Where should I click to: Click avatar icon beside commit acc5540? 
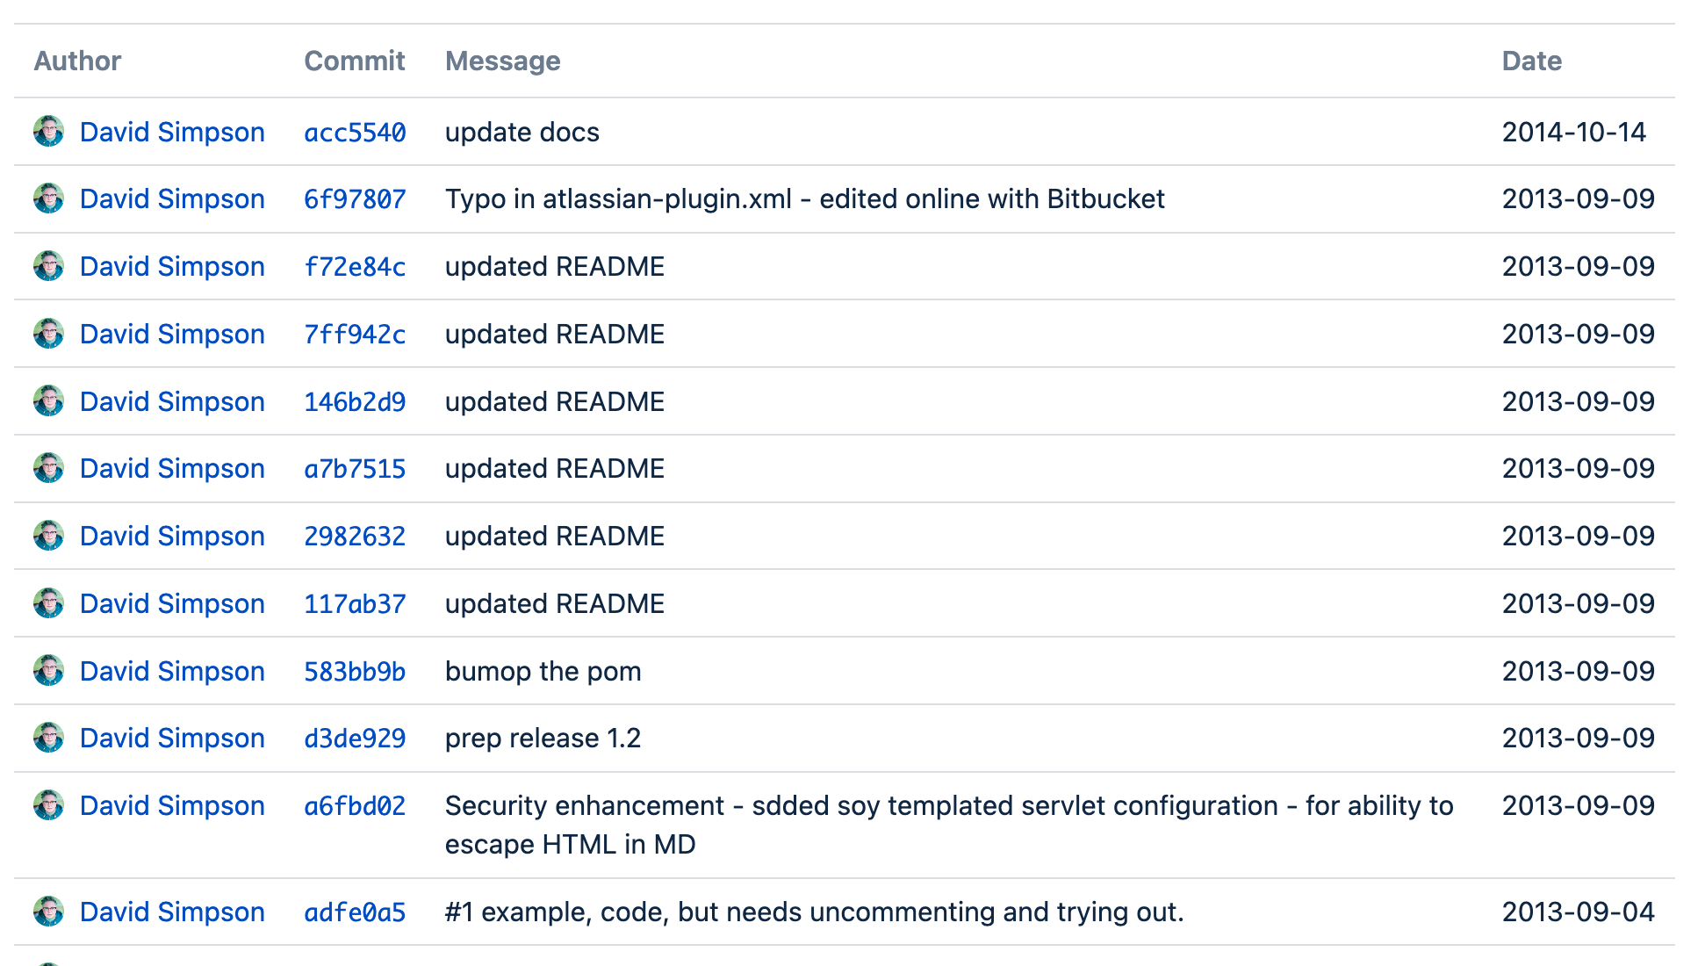point(49,132)
